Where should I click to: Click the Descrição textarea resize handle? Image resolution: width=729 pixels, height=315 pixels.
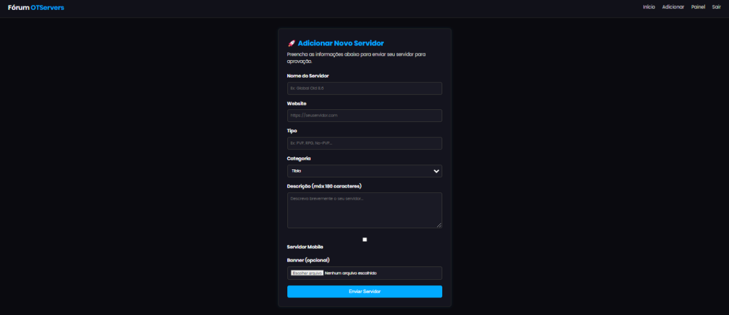pos(439,225)
